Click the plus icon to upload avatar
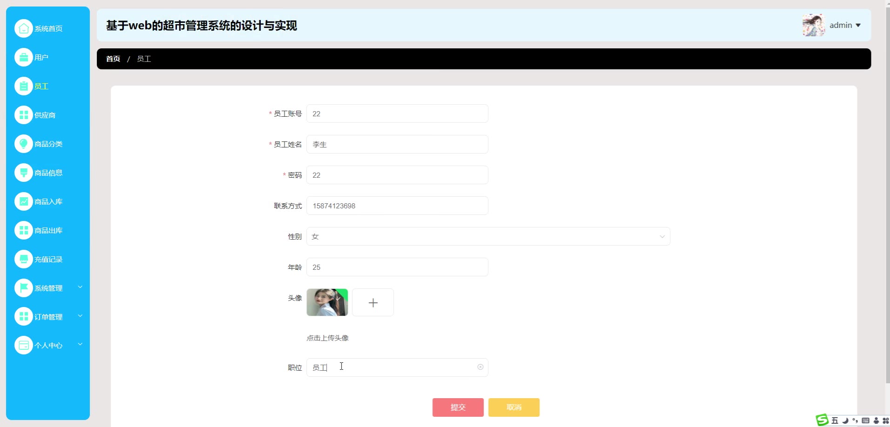The width and height of the screenshot is (890, 427). [373, 302]
